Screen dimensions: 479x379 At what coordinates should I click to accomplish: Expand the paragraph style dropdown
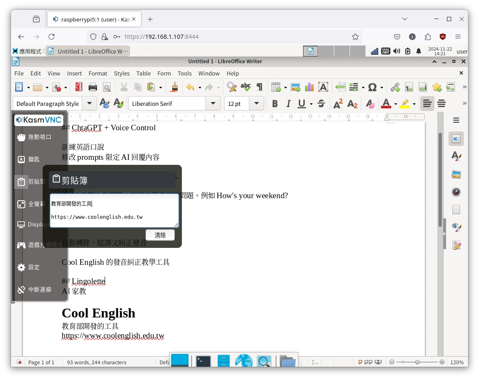tap(89, 104)
